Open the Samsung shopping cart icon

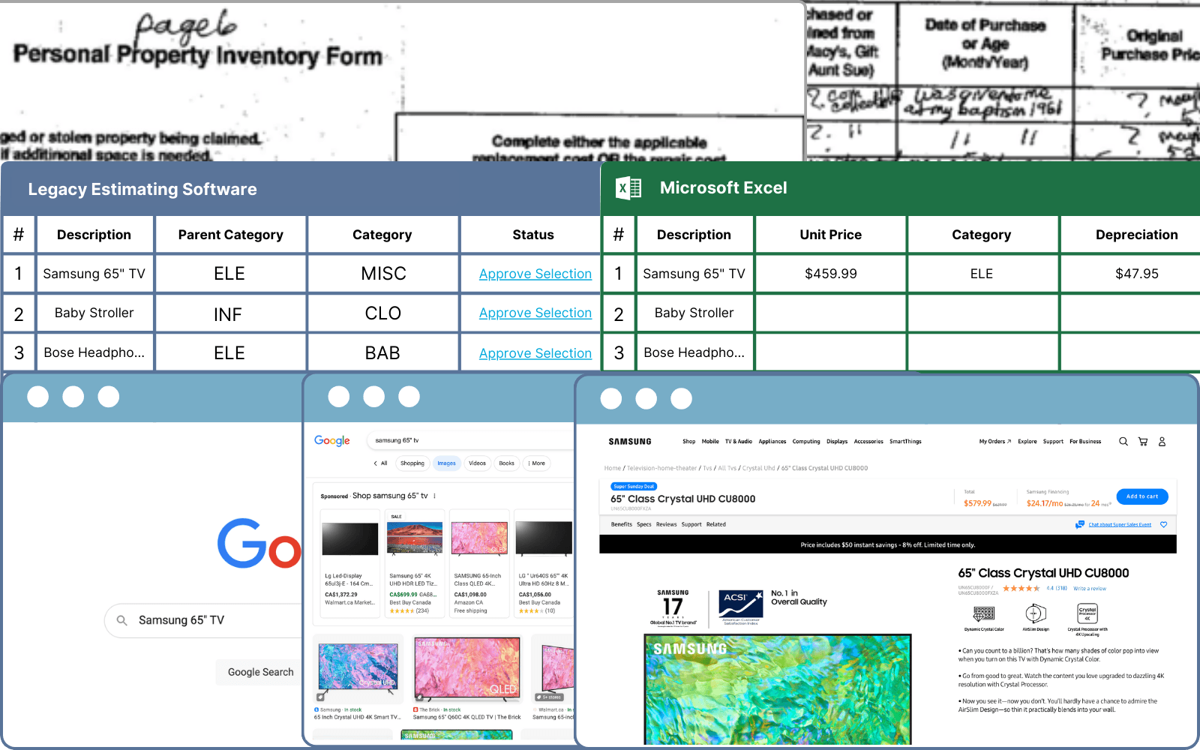coord(1143,442)
